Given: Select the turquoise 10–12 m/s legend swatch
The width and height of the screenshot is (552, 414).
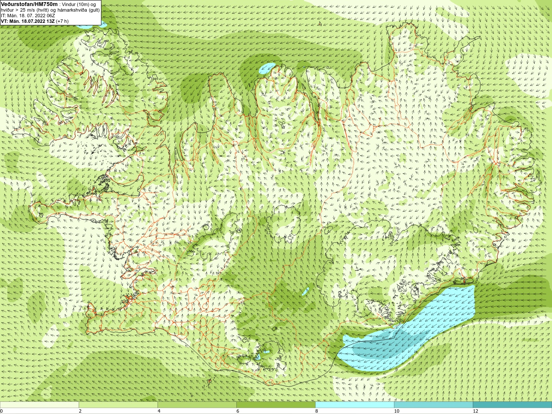Looking at the screenshot, I should [434, 405].
